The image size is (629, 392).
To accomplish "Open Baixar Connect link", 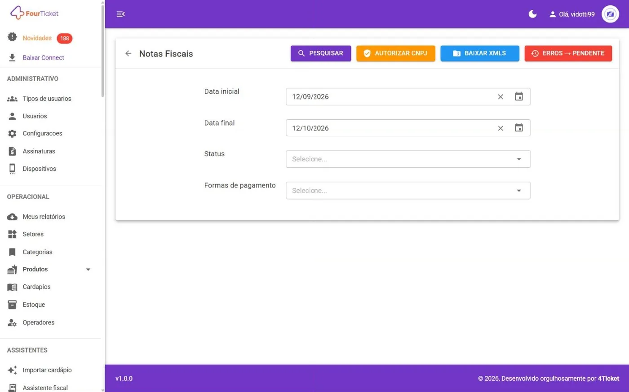I will [x=43, y=57].
